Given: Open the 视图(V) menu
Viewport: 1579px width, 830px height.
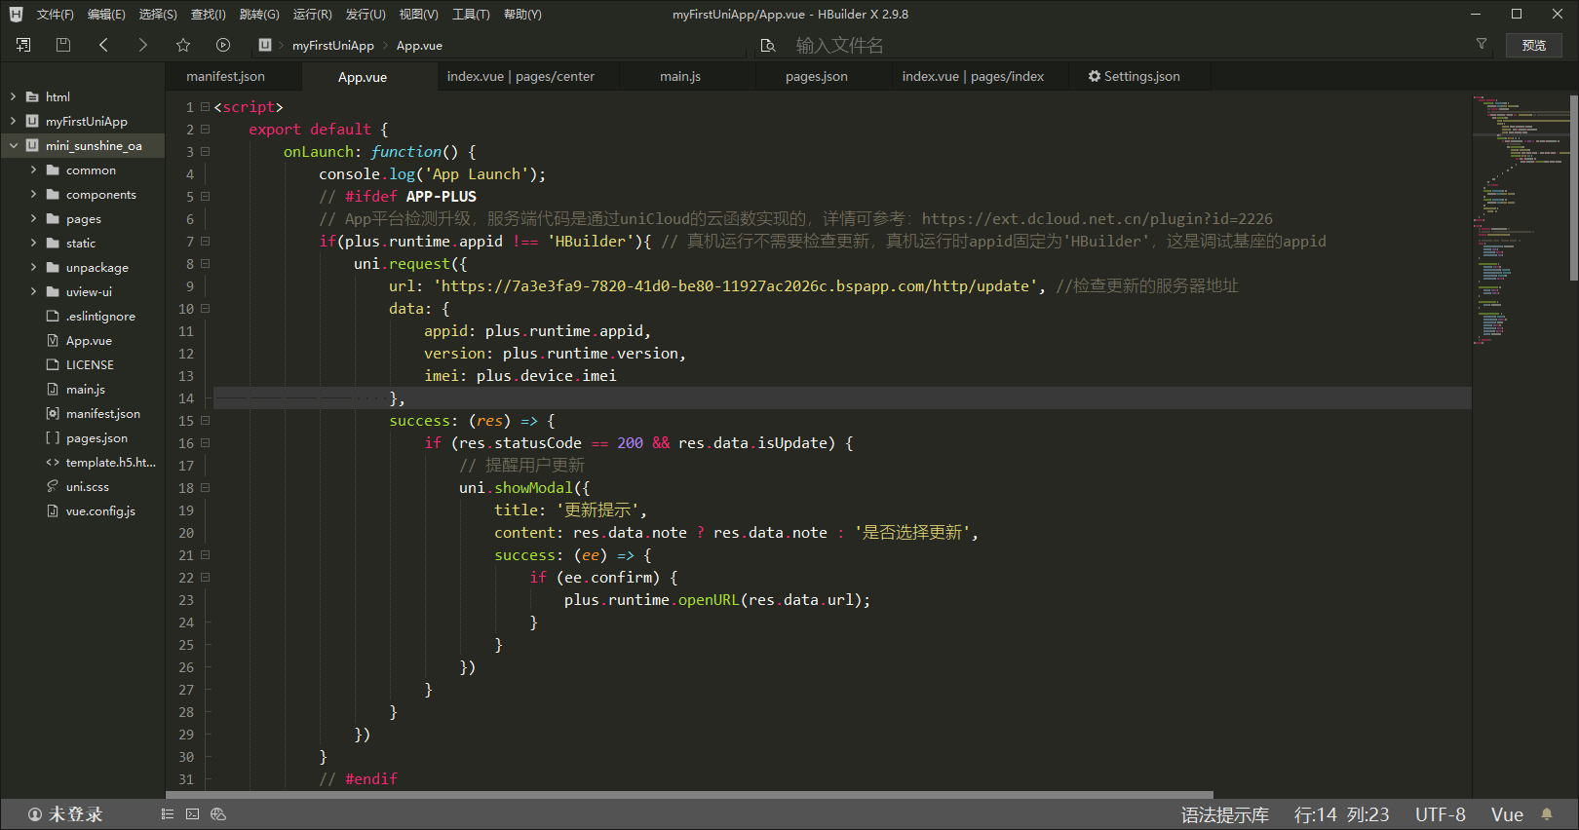Looking at the screenshot, I should 418,15.
